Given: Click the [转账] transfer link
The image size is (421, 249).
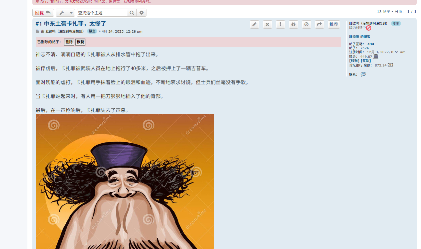Looking at the screenshot, I should click(355, 61).
